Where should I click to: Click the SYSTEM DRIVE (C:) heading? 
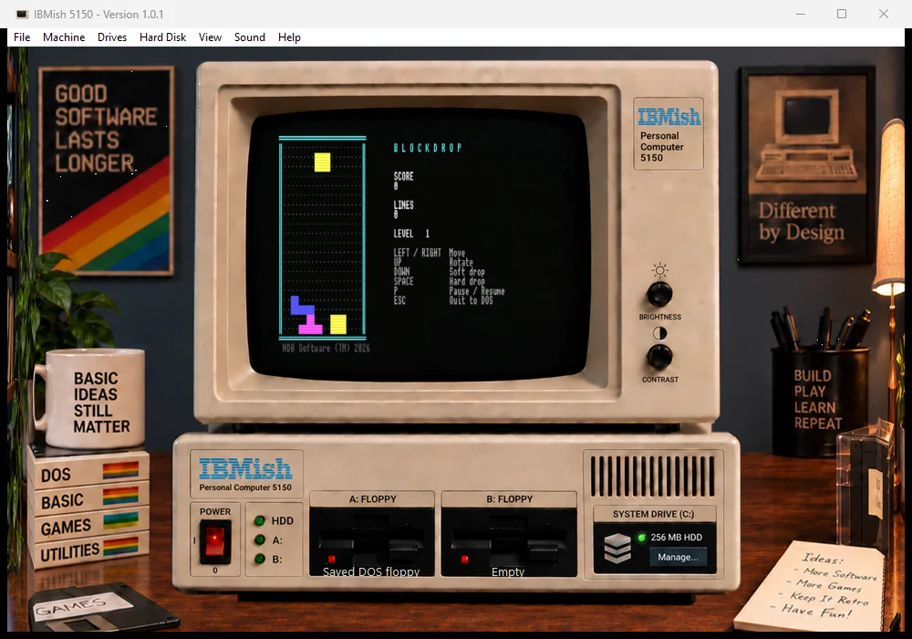click(653, 514)
